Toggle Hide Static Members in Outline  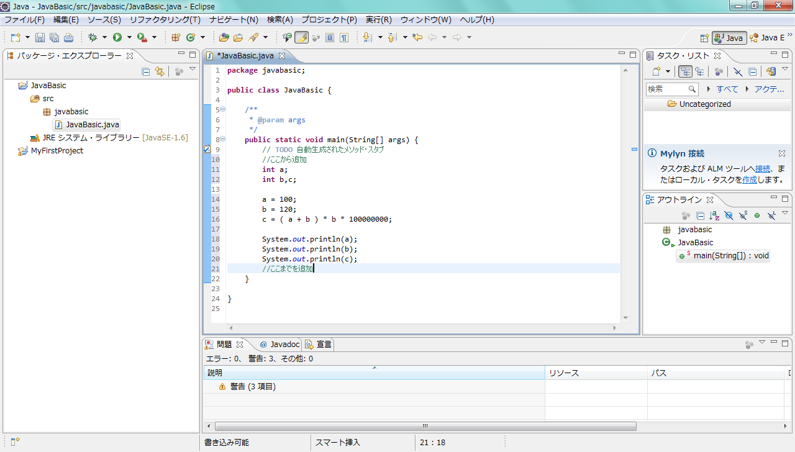pos(743,215)
